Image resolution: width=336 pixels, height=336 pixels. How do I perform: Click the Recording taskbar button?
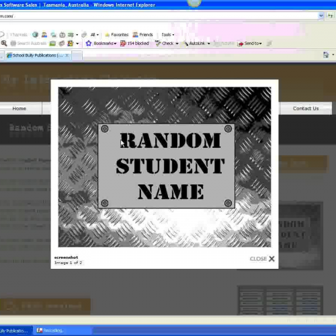(x=62, y=331)
